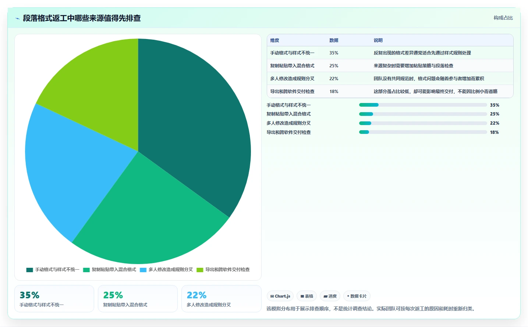Screen dimensions: 528x327
Task: Toggle legend label 导出和跨软件交付检查
Action: pyautogui.click(x=227, y=270)
